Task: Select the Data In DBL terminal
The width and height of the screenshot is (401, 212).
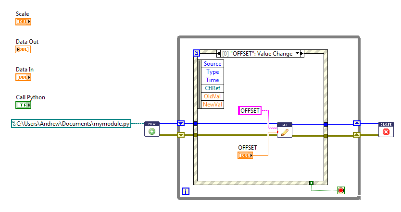Action: [x=23, y=77]
